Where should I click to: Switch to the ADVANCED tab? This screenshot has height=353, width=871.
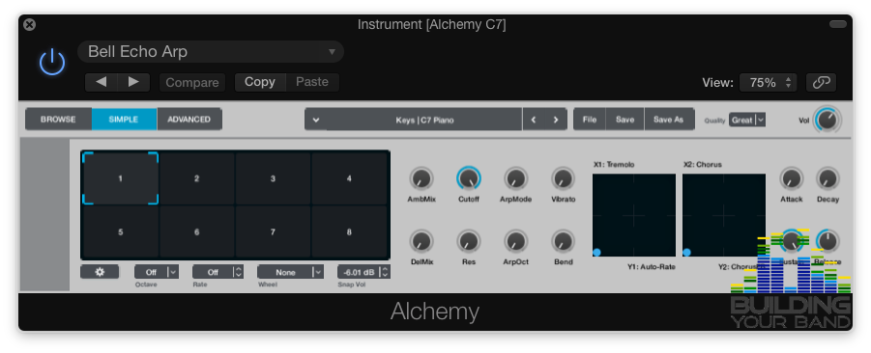pos(189,120)
